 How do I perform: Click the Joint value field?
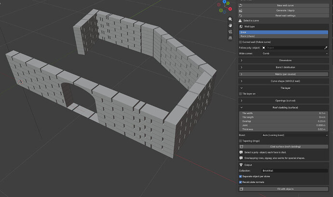coord(283,125)
